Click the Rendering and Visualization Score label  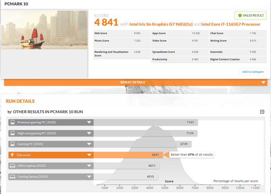[x=111, y=54]
